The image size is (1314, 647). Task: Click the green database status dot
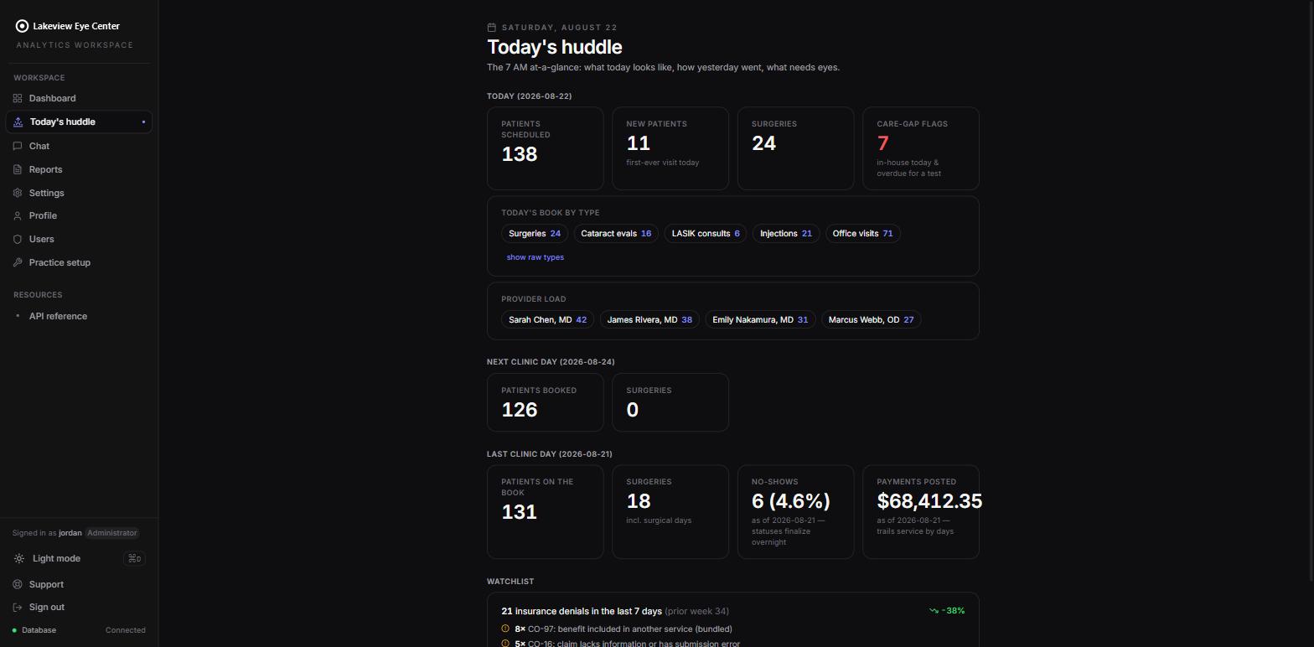tap(14, 630)
